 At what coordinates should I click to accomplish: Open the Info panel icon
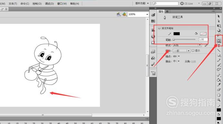tap(153, 36)
